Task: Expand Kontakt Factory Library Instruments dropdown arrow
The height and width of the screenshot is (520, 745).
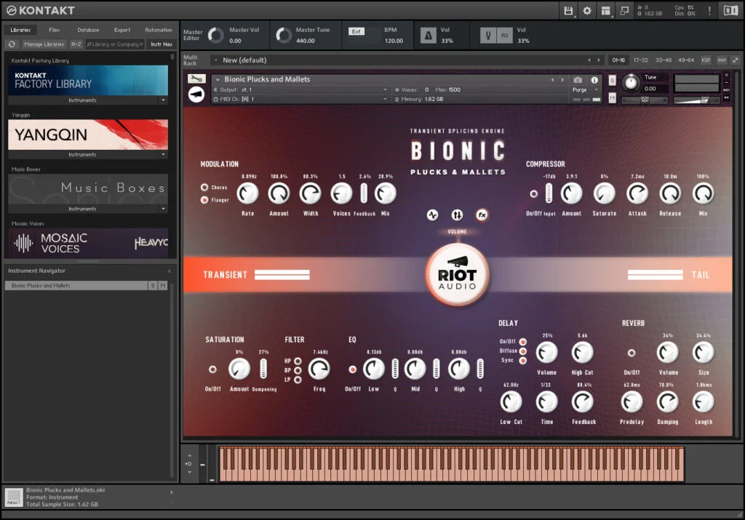Action: coord(163,100)
